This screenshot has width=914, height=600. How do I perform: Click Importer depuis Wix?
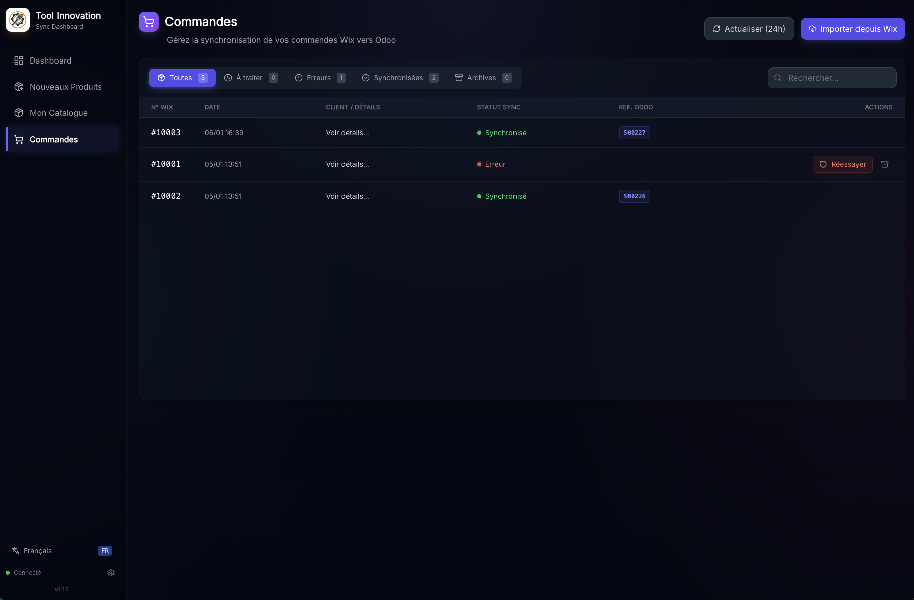pos(852,29)
